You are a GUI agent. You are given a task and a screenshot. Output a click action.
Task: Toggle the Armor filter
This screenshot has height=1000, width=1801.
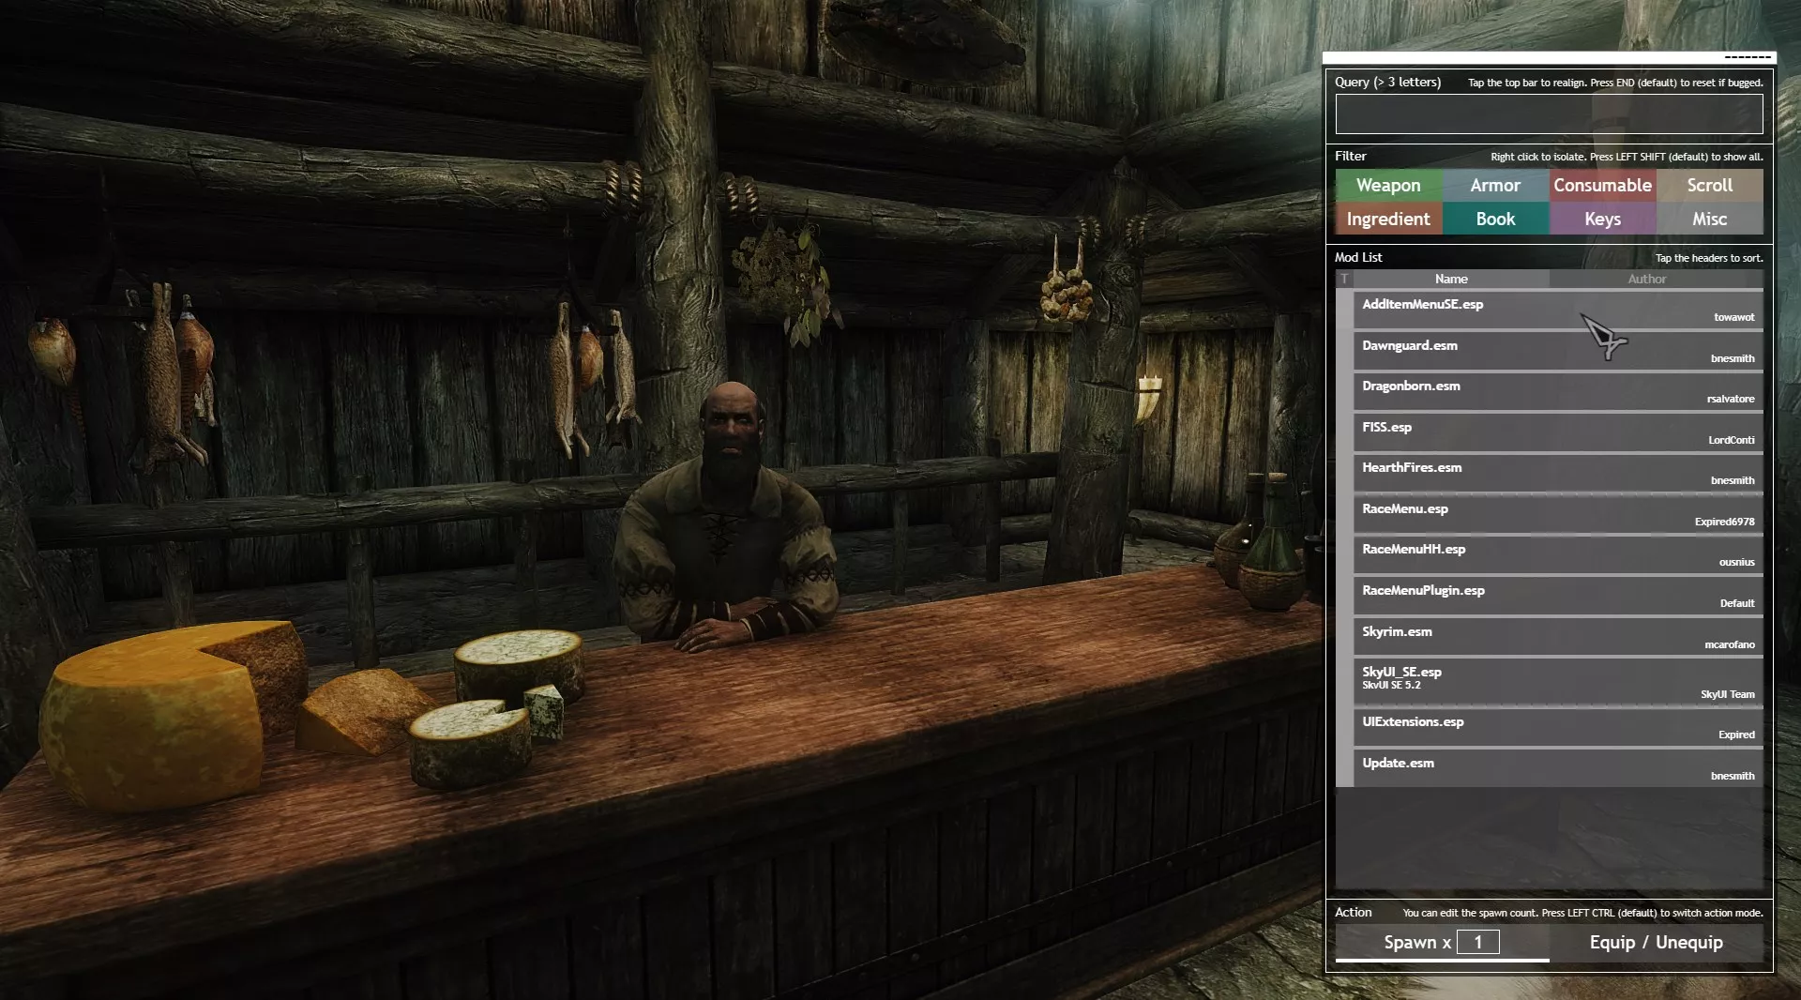click(1496, 185)
